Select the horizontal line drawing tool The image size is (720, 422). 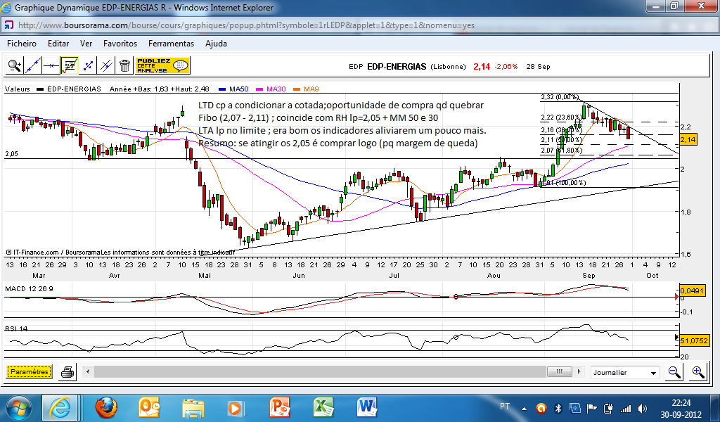pos(51,65)
